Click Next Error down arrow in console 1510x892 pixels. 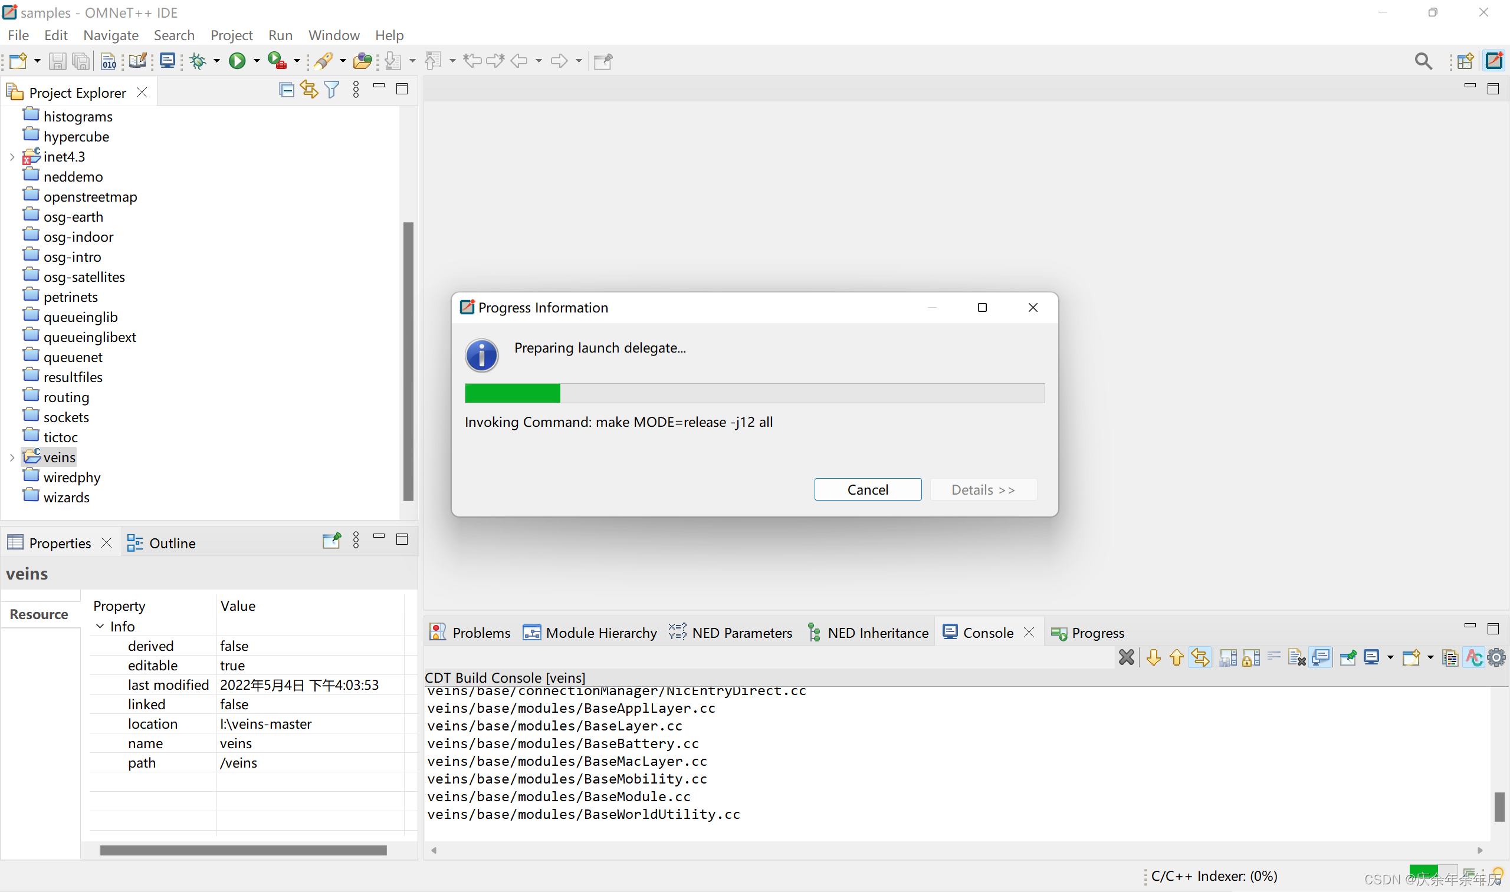click(1153, 657)
